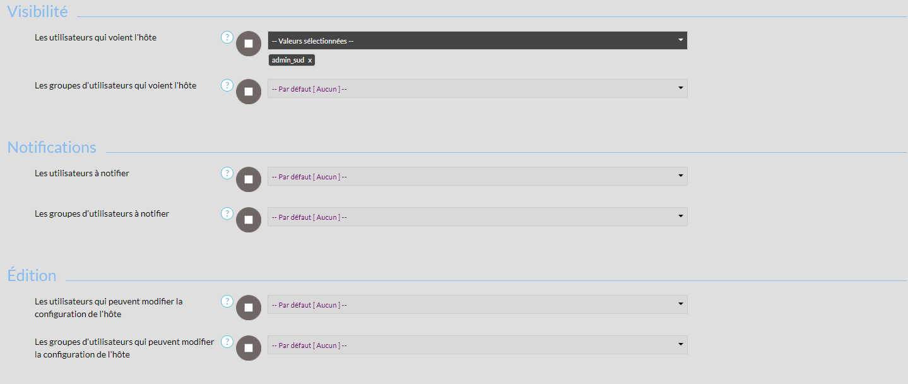Open the 'Valeurs sélectionnées' dropdown
Screen dimensions: 908x384
(477, 40)
